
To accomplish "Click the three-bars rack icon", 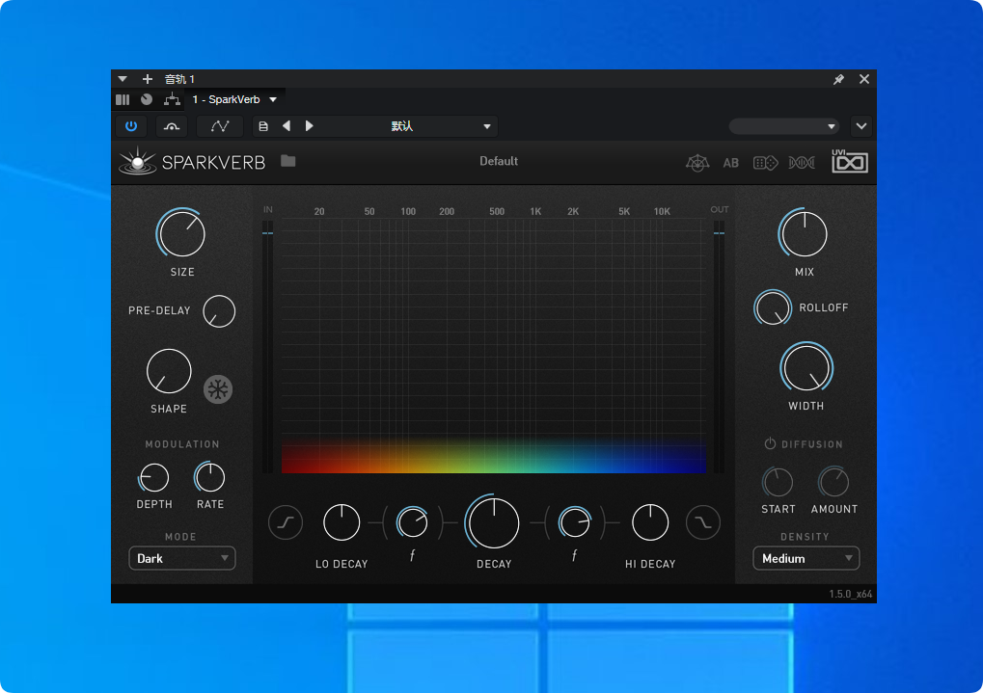I will (x=123, y=99).
